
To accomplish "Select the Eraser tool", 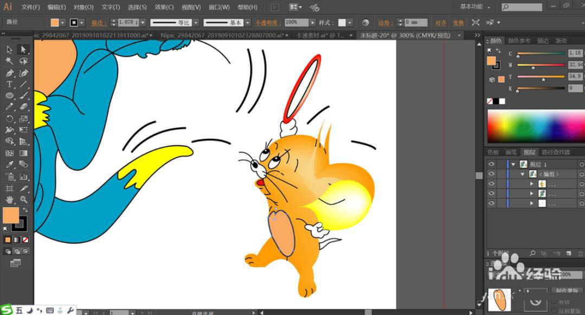I will coord(23,107).
